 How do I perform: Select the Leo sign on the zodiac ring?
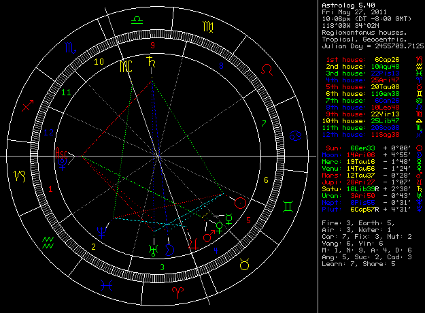pos(269,69)
